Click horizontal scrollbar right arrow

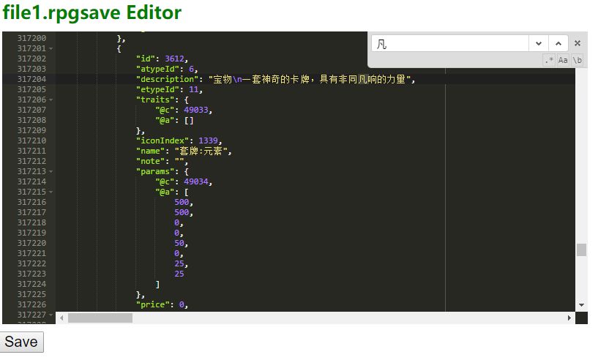[x=569, y=318]
